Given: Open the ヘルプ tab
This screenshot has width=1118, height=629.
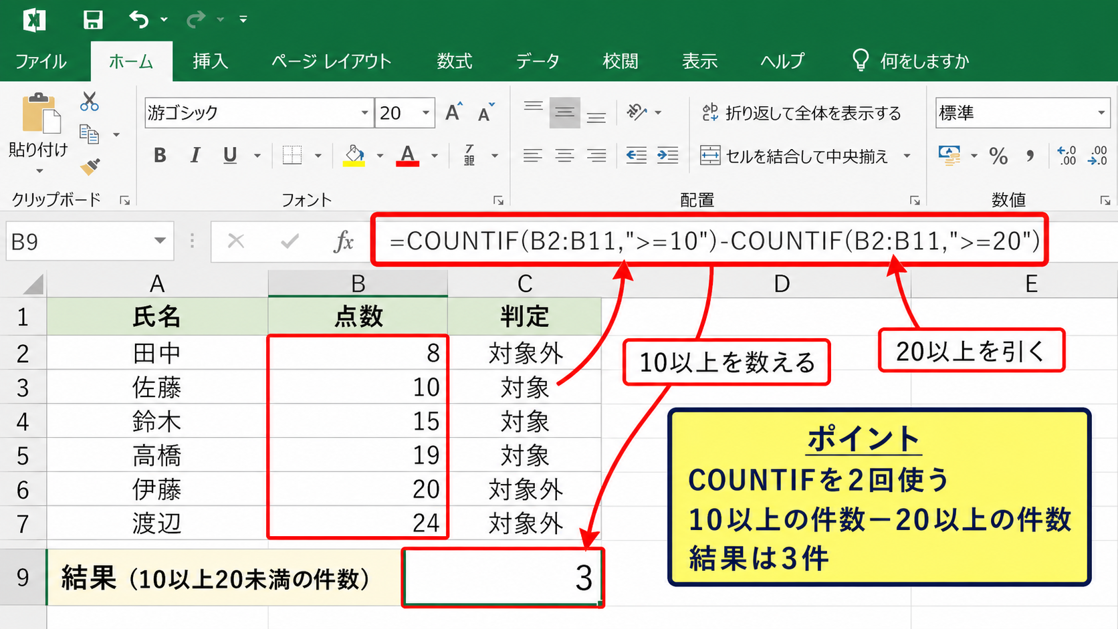Looking at the screenshot, I should pos(782,61).
